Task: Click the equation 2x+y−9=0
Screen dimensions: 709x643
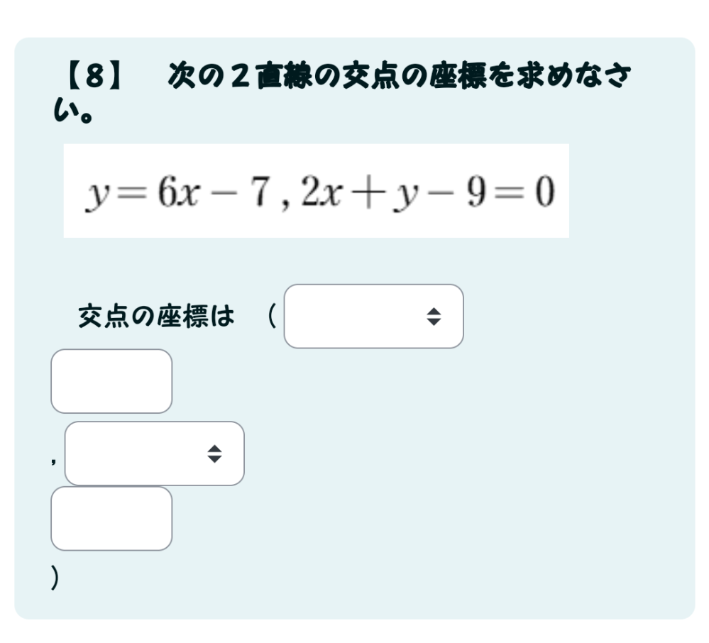Action: point(426,192)
